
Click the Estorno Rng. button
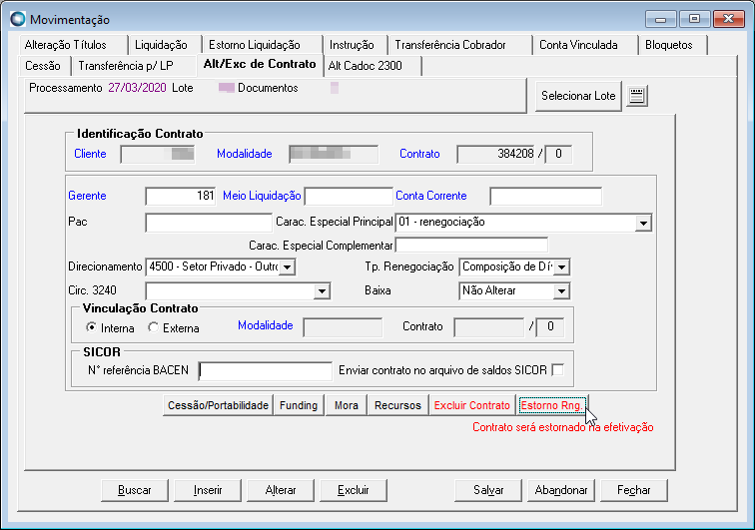coord(552,405)
